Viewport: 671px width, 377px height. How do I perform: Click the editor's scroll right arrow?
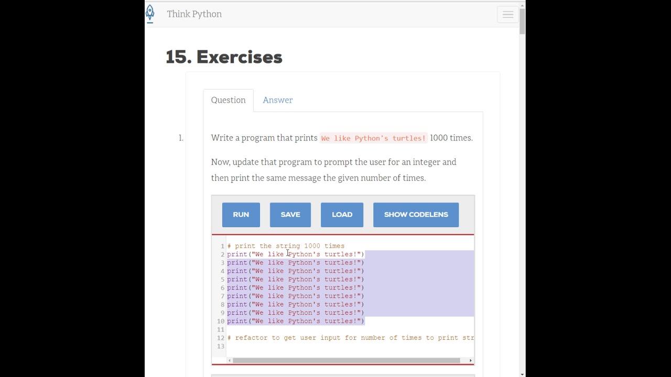pos(471,360)
